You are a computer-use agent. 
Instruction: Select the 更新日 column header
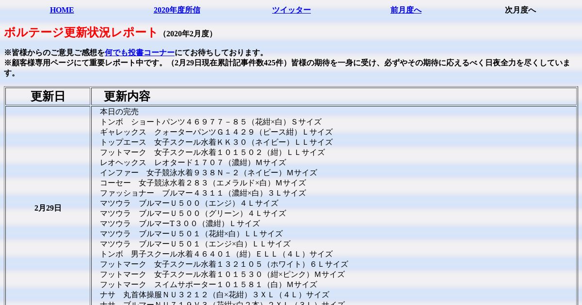tap(48, 96)
